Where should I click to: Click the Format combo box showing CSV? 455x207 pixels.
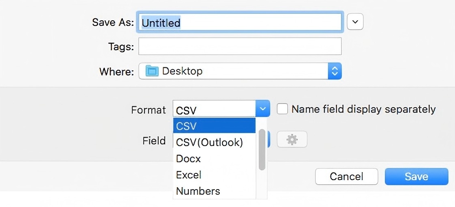coord(214,109)
